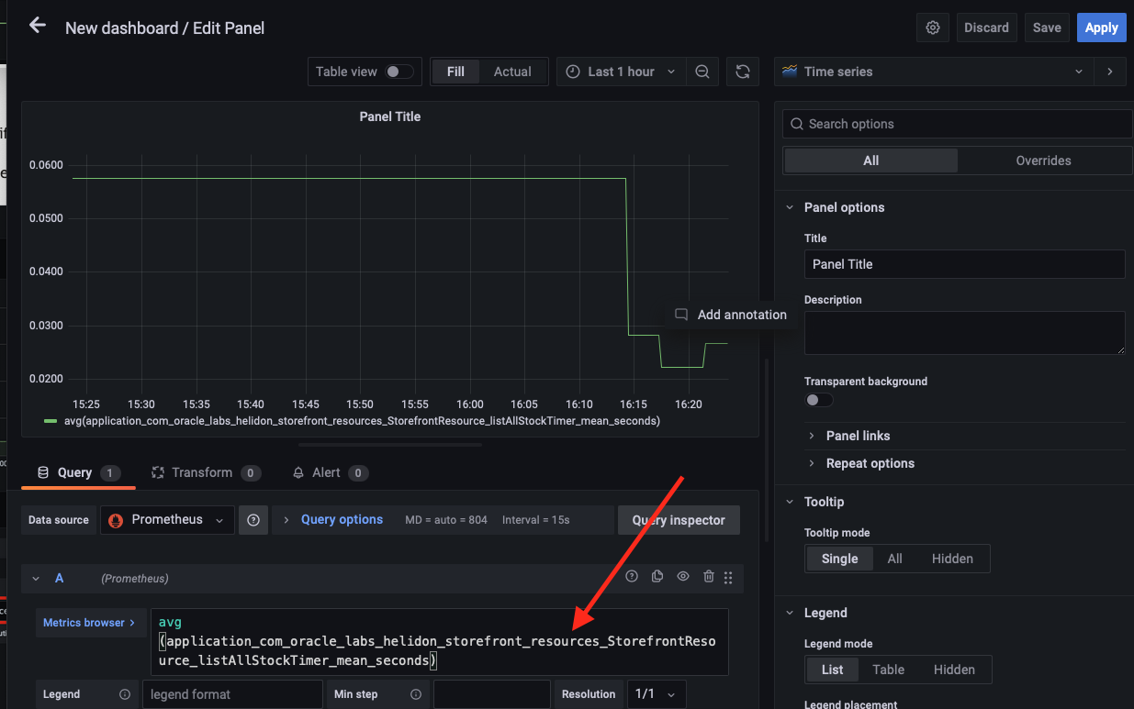Switch to the Transform tab
1134x709 pixels.
click(205, 472)
